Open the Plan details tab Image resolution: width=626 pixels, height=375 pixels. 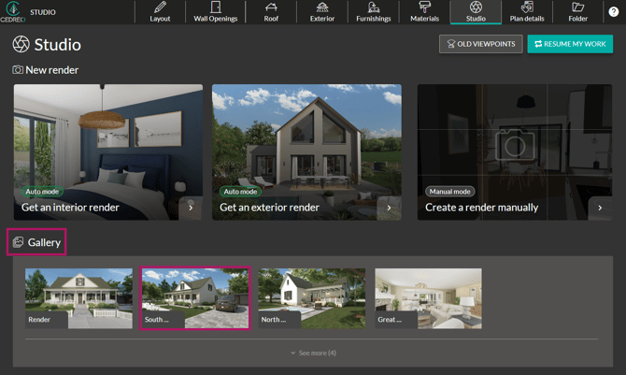pos(527,12)
